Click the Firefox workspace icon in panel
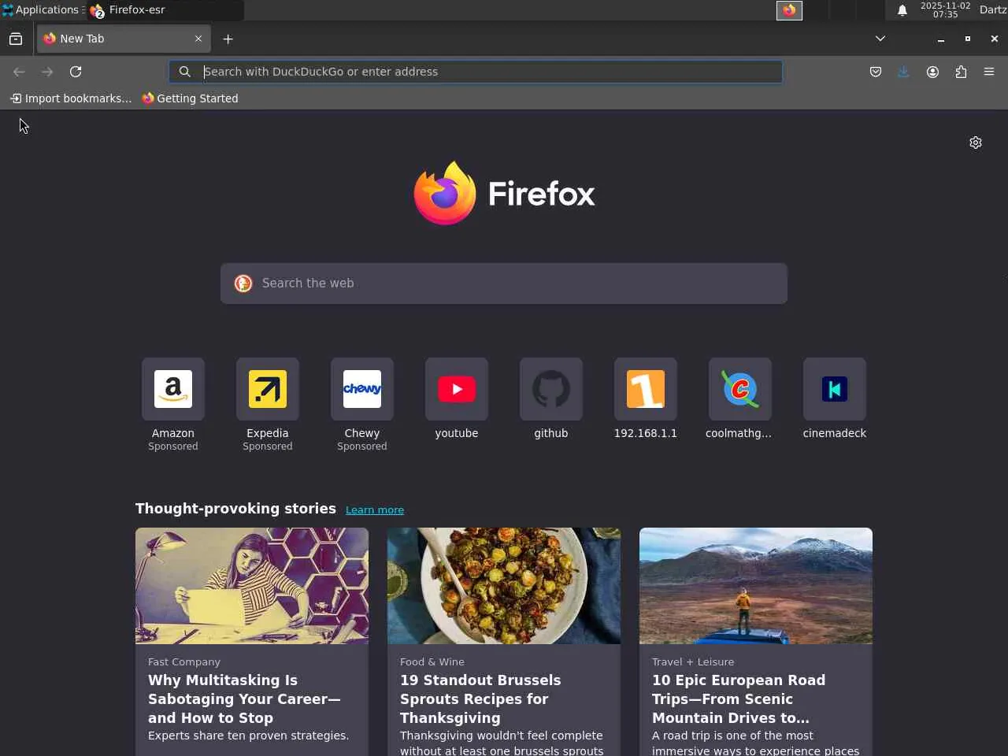 (x=790, y=10)
